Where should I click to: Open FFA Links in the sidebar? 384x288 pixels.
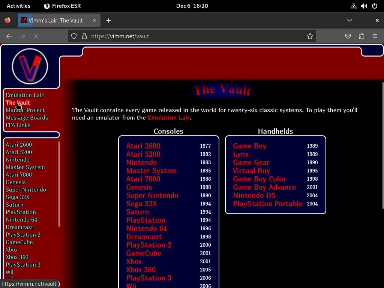[18, 125]
